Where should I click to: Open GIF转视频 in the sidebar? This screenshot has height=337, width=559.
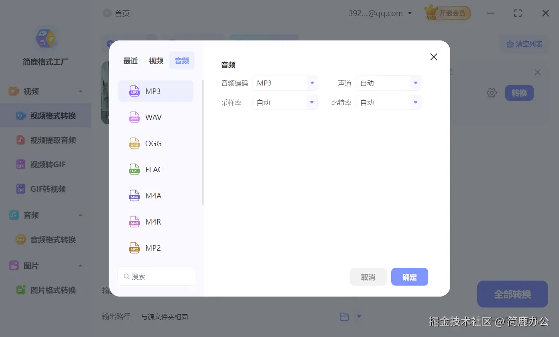(x=46, y=189)
